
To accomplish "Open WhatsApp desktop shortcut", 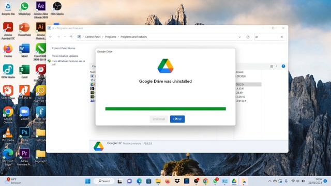I will click(x=24, y=8).
